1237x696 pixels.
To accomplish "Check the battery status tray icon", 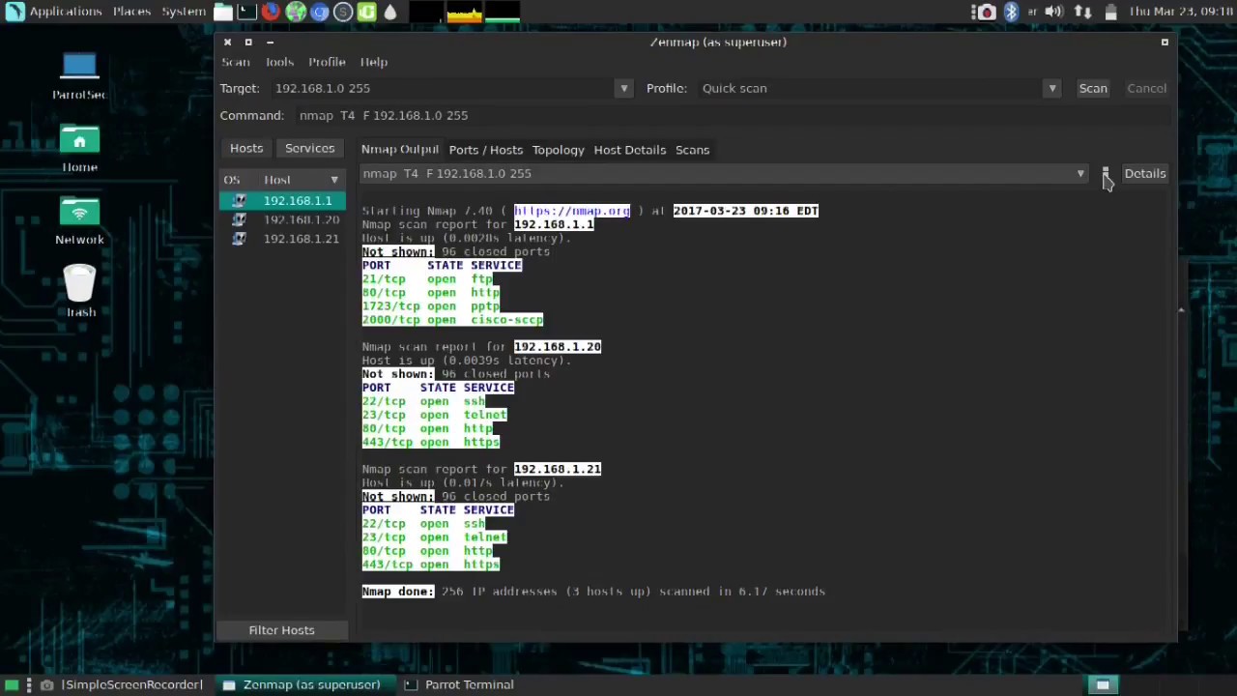I will click(x=1110, y=12).
